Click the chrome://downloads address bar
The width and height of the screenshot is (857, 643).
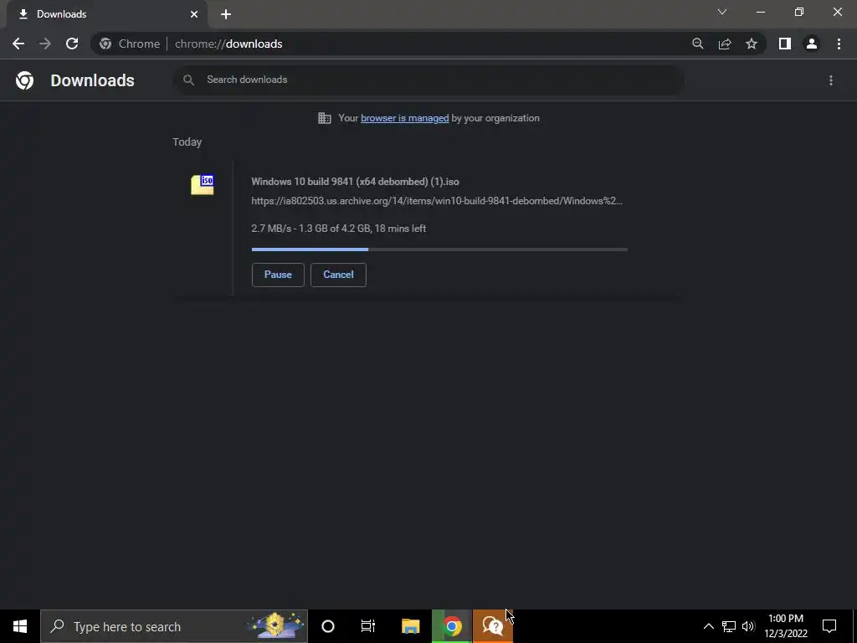[x=429, y=44]
